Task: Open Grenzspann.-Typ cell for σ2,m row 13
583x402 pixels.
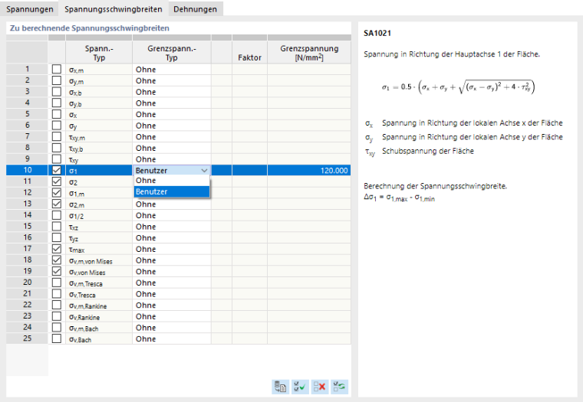Action: 172,204
